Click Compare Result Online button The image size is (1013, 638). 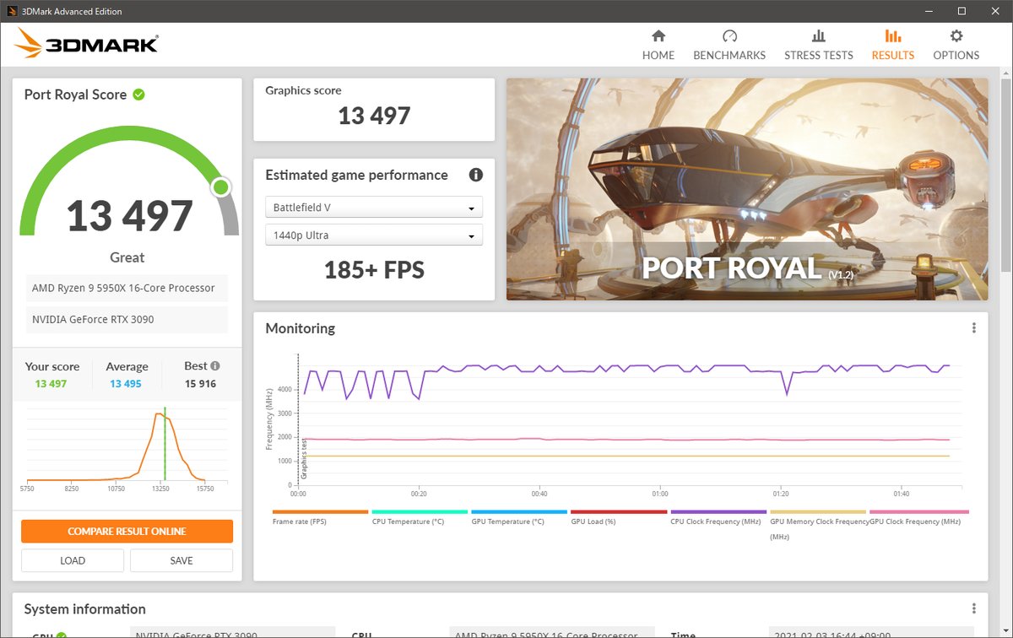pyautogui.click(x=127, y=532)
